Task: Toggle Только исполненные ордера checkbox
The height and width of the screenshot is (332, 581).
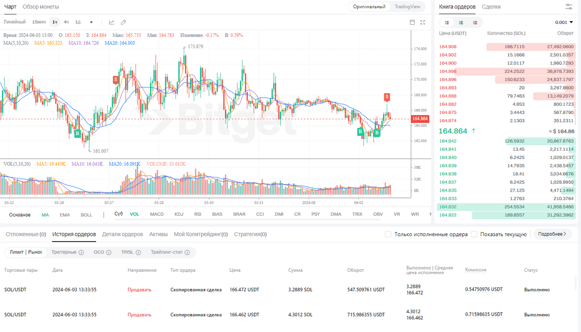Action: (x=388, y=234)
